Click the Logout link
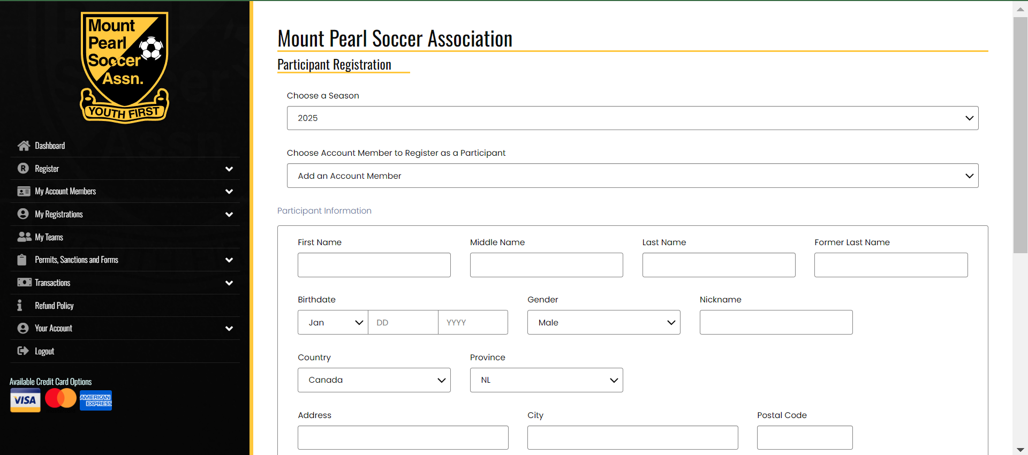The width and height of the screenshot is (1028, 455). tap(125, 351)
